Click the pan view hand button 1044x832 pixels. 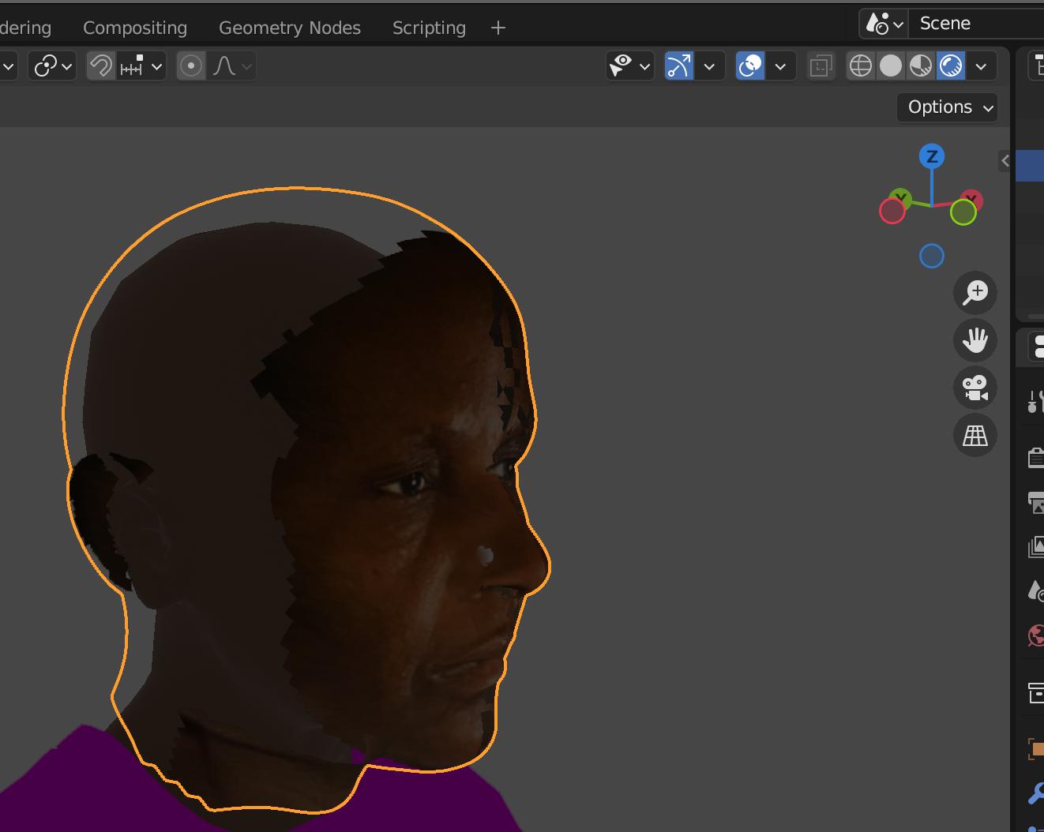[x=975, y=340]
